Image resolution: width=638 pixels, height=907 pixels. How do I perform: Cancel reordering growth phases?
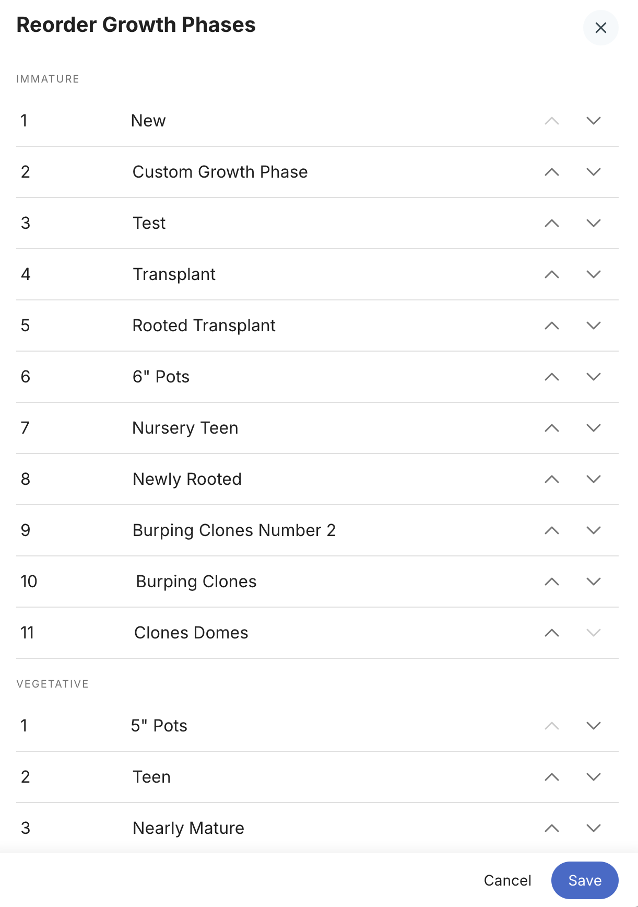[x=507, y=880]
